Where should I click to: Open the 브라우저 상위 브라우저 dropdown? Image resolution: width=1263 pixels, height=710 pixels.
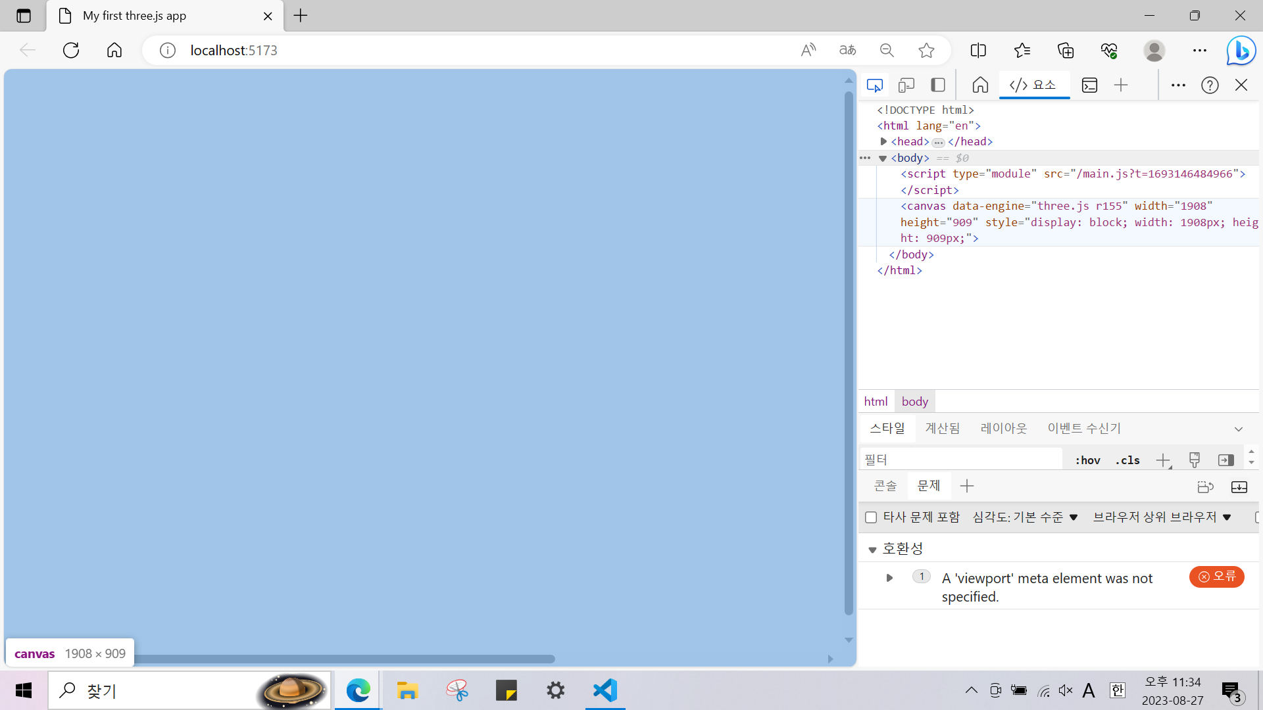point(1162,517)
